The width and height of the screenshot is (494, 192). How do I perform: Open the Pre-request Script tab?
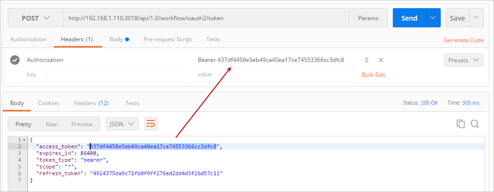click(x=167, y=39)
